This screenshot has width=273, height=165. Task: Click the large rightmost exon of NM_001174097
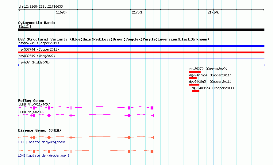pos(152,108)
